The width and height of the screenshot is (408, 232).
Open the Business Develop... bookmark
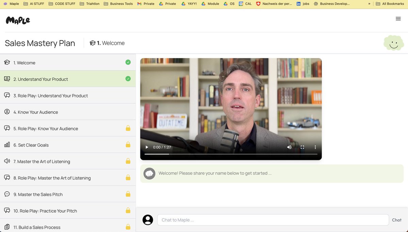[x=332, y=4]
